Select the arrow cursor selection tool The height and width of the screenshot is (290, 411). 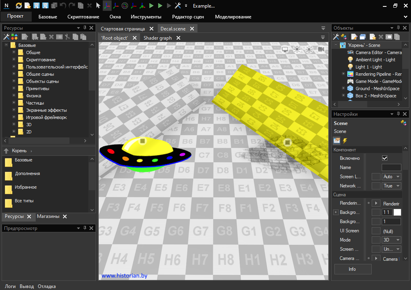coord(98,6)
